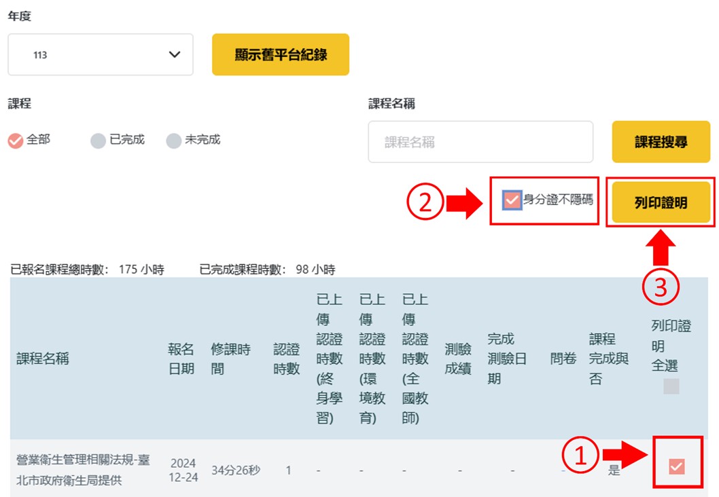Uncheck the print checkbox for 營業衛生管理相關法規 row
The width and height of the screenshot is (719, 497).
pos(676,466)
